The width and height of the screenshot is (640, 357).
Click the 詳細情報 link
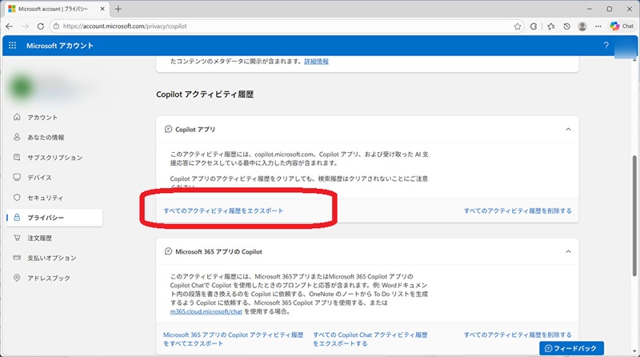(x=316, y=62)
